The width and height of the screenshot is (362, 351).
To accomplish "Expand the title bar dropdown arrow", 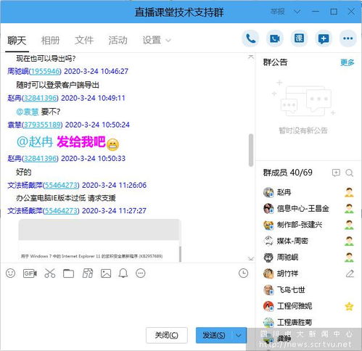I will pos(297,12).
